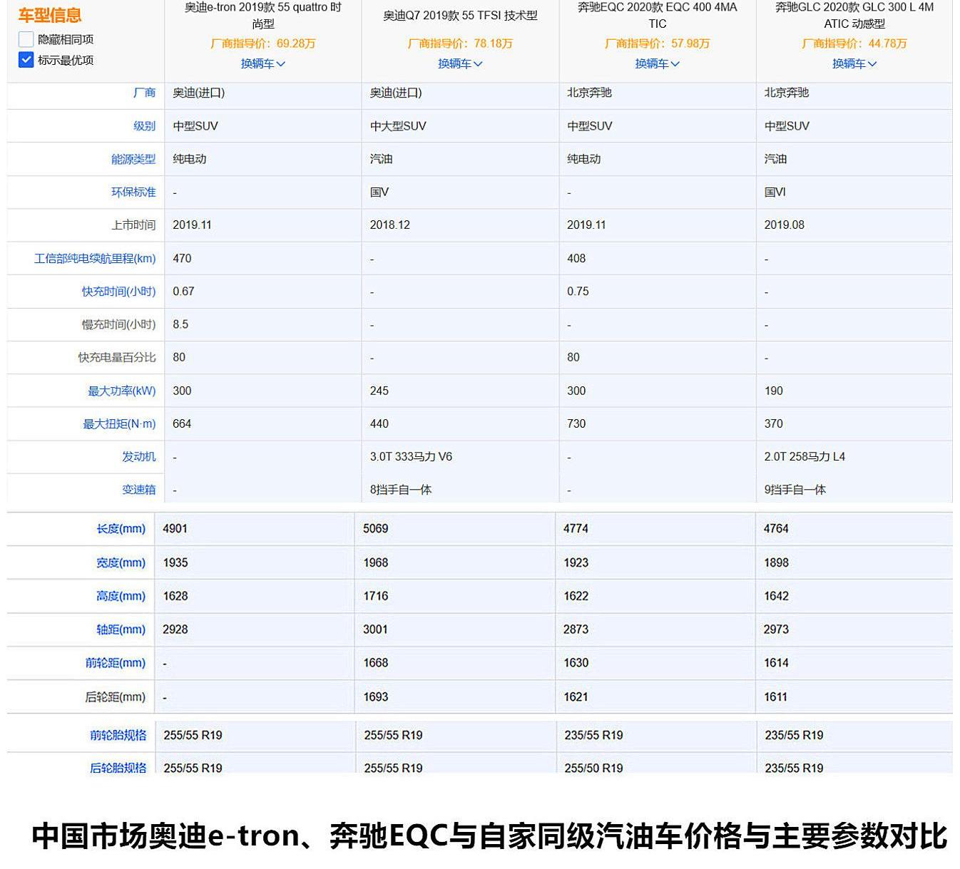The width and height of the screenshot is (960, 869).
Task: Click the 2873 wheelbase value
Action: click(576, 629)
